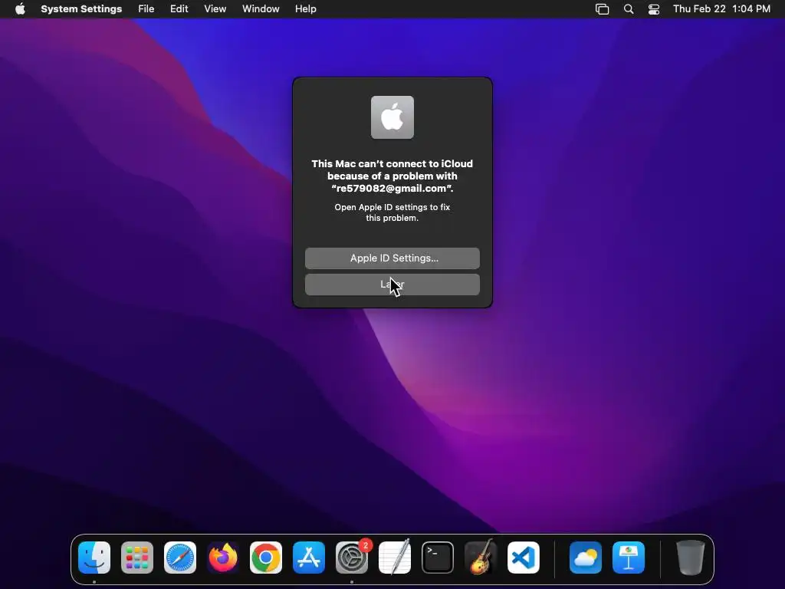Open the Apple menu
Screen dimensions: 785x589
pyautogui.click(x=20, y=9)
